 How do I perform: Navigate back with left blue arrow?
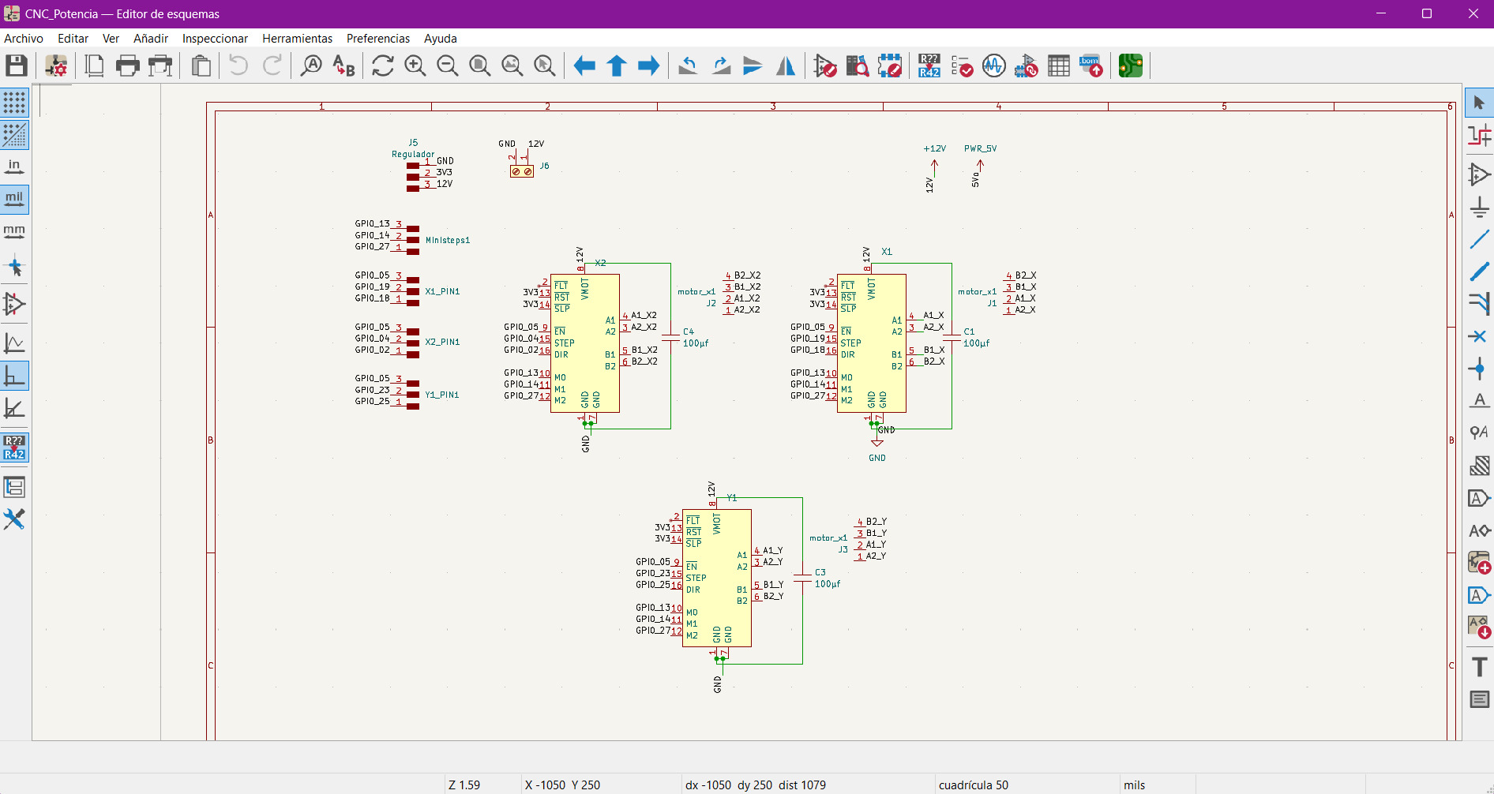[584, 66]
